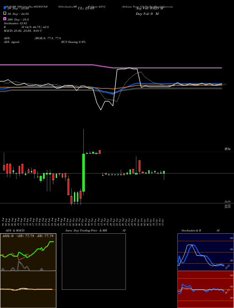Open the red RSI chart panel
Screen dimensions: 234x308
click(x=205, y=289)
